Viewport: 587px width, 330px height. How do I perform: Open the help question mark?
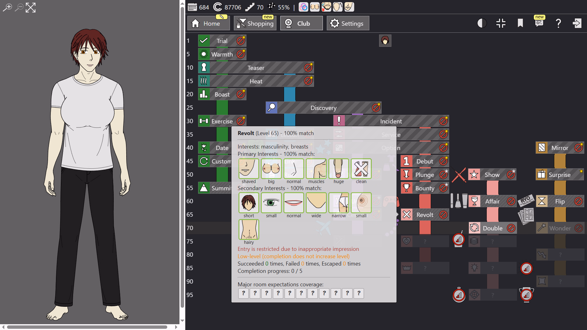pyautogui.click(x=558, y=23)
